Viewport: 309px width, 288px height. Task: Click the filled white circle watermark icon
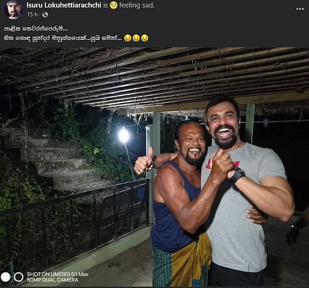(x=6, y=277)
